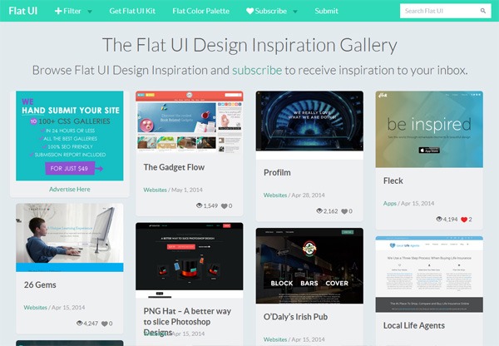Click the Filter menu label
This screenshot has height=346, width=499.
[x=72, y=11]
